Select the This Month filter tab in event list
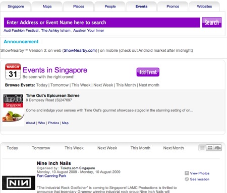Image resolution: width=227 pixels, height=193 pixels. coord(140,148)
